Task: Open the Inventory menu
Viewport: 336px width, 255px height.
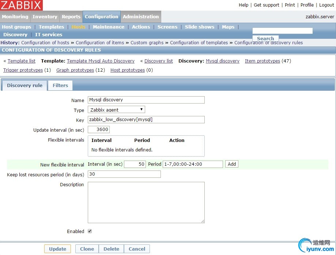Action: (45, 17)
